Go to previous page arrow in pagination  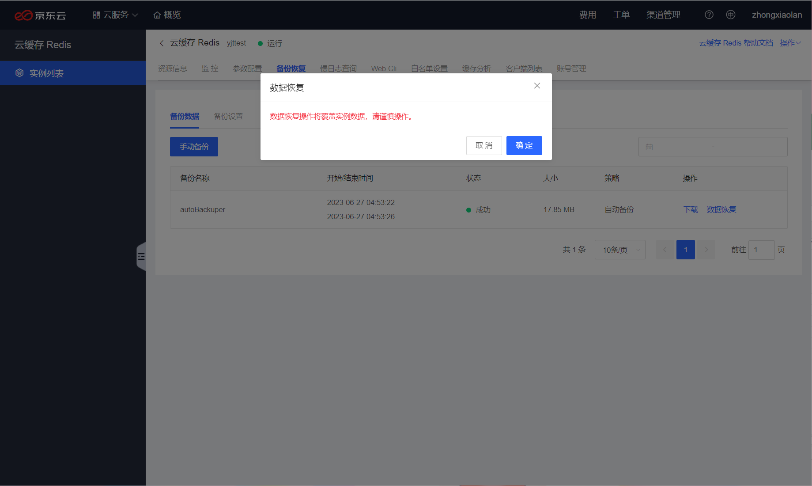point(665,250)
